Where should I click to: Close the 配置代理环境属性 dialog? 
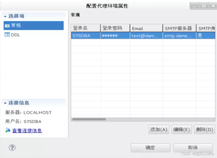[x=213, y=6]
